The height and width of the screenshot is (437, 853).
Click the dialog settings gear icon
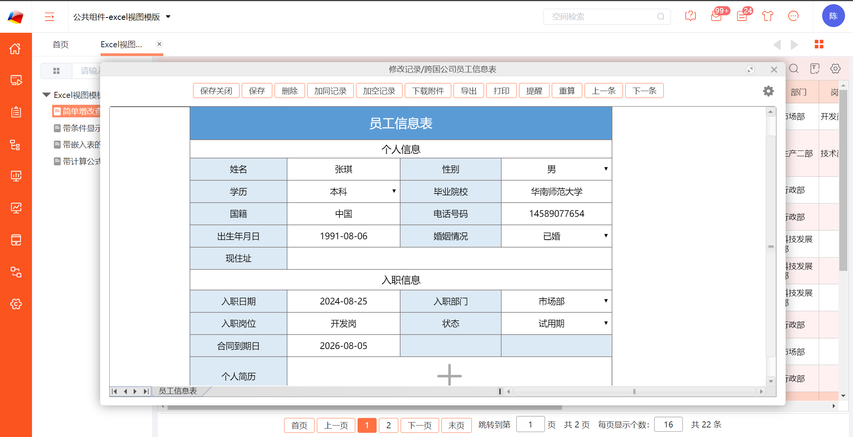tap(768, 91)
